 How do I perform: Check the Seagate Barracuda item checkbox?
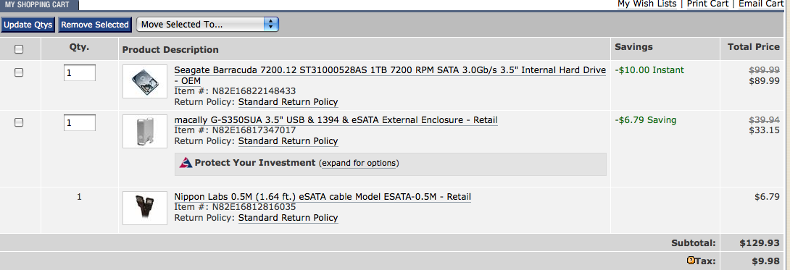(x=19, y=72)
